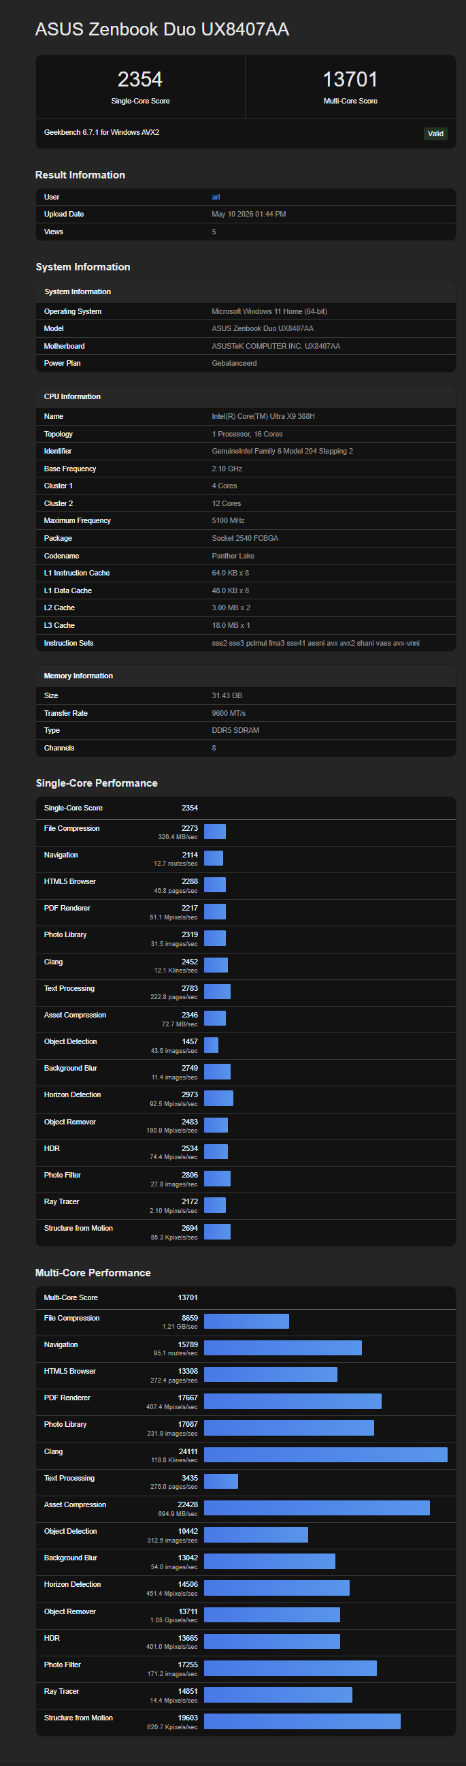Select Package value Socket 2540 FCBGA

coord(244,538)
